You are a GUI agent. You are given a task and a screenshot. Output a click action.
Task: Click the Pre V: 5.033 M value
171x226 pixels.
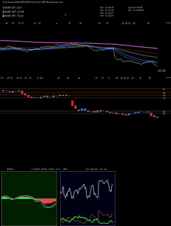pos(135,10)
